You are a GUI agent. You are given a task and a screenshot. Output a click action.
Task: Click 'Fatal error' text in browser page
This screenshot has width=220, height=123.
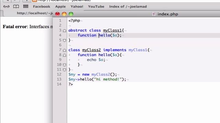[15, 27]
